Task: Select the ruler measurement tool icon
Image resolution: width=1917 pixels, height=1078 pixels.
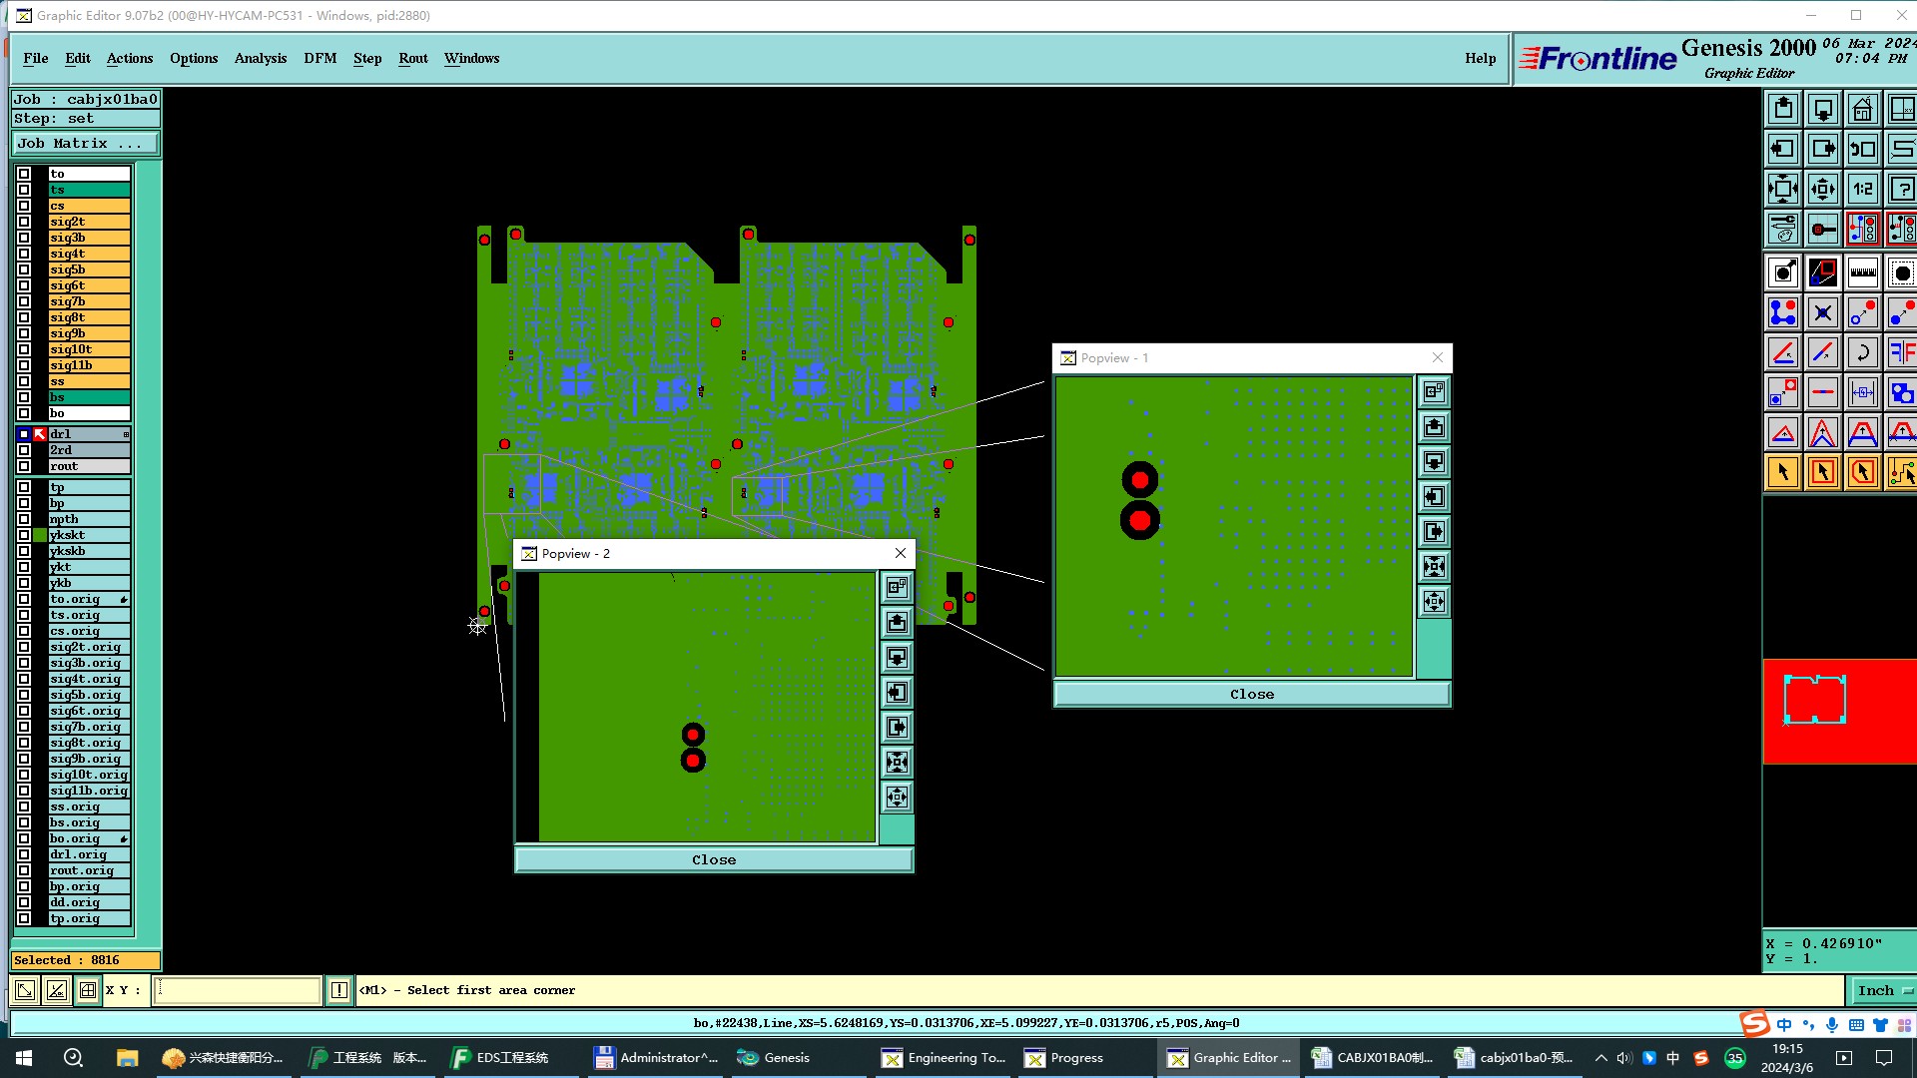Action: (1862, 272)
